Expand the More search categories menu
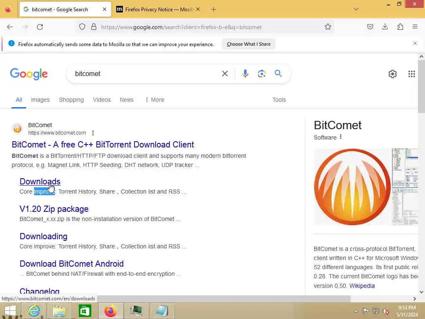The width and height of the screenshot is (425, 319). [154, 100]
